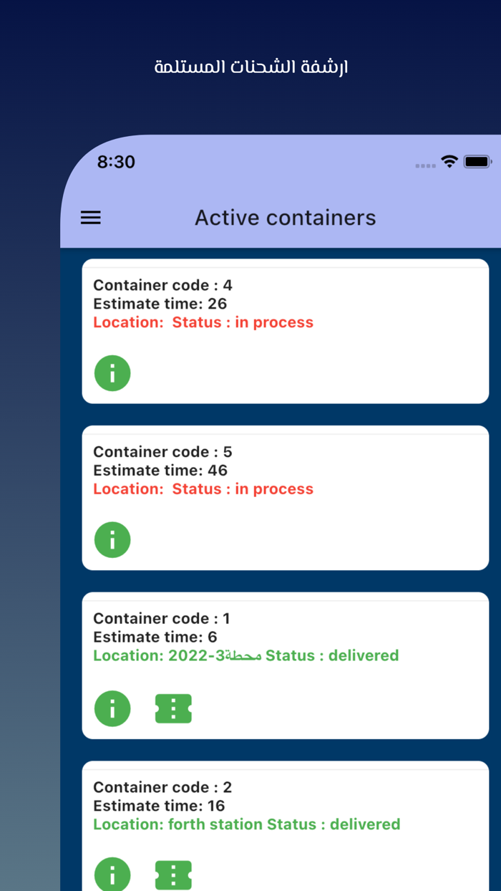Tap info icon for container code 5
The width and height of the screenshot is (501, 891).
pyautogui.click(x=112, y=540)
